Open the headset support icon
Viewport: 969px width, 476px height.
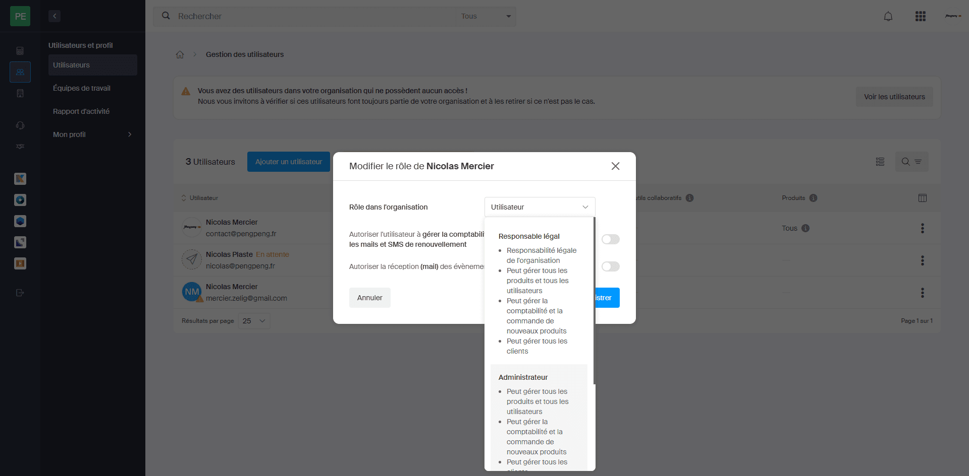(x=20, y=125)
